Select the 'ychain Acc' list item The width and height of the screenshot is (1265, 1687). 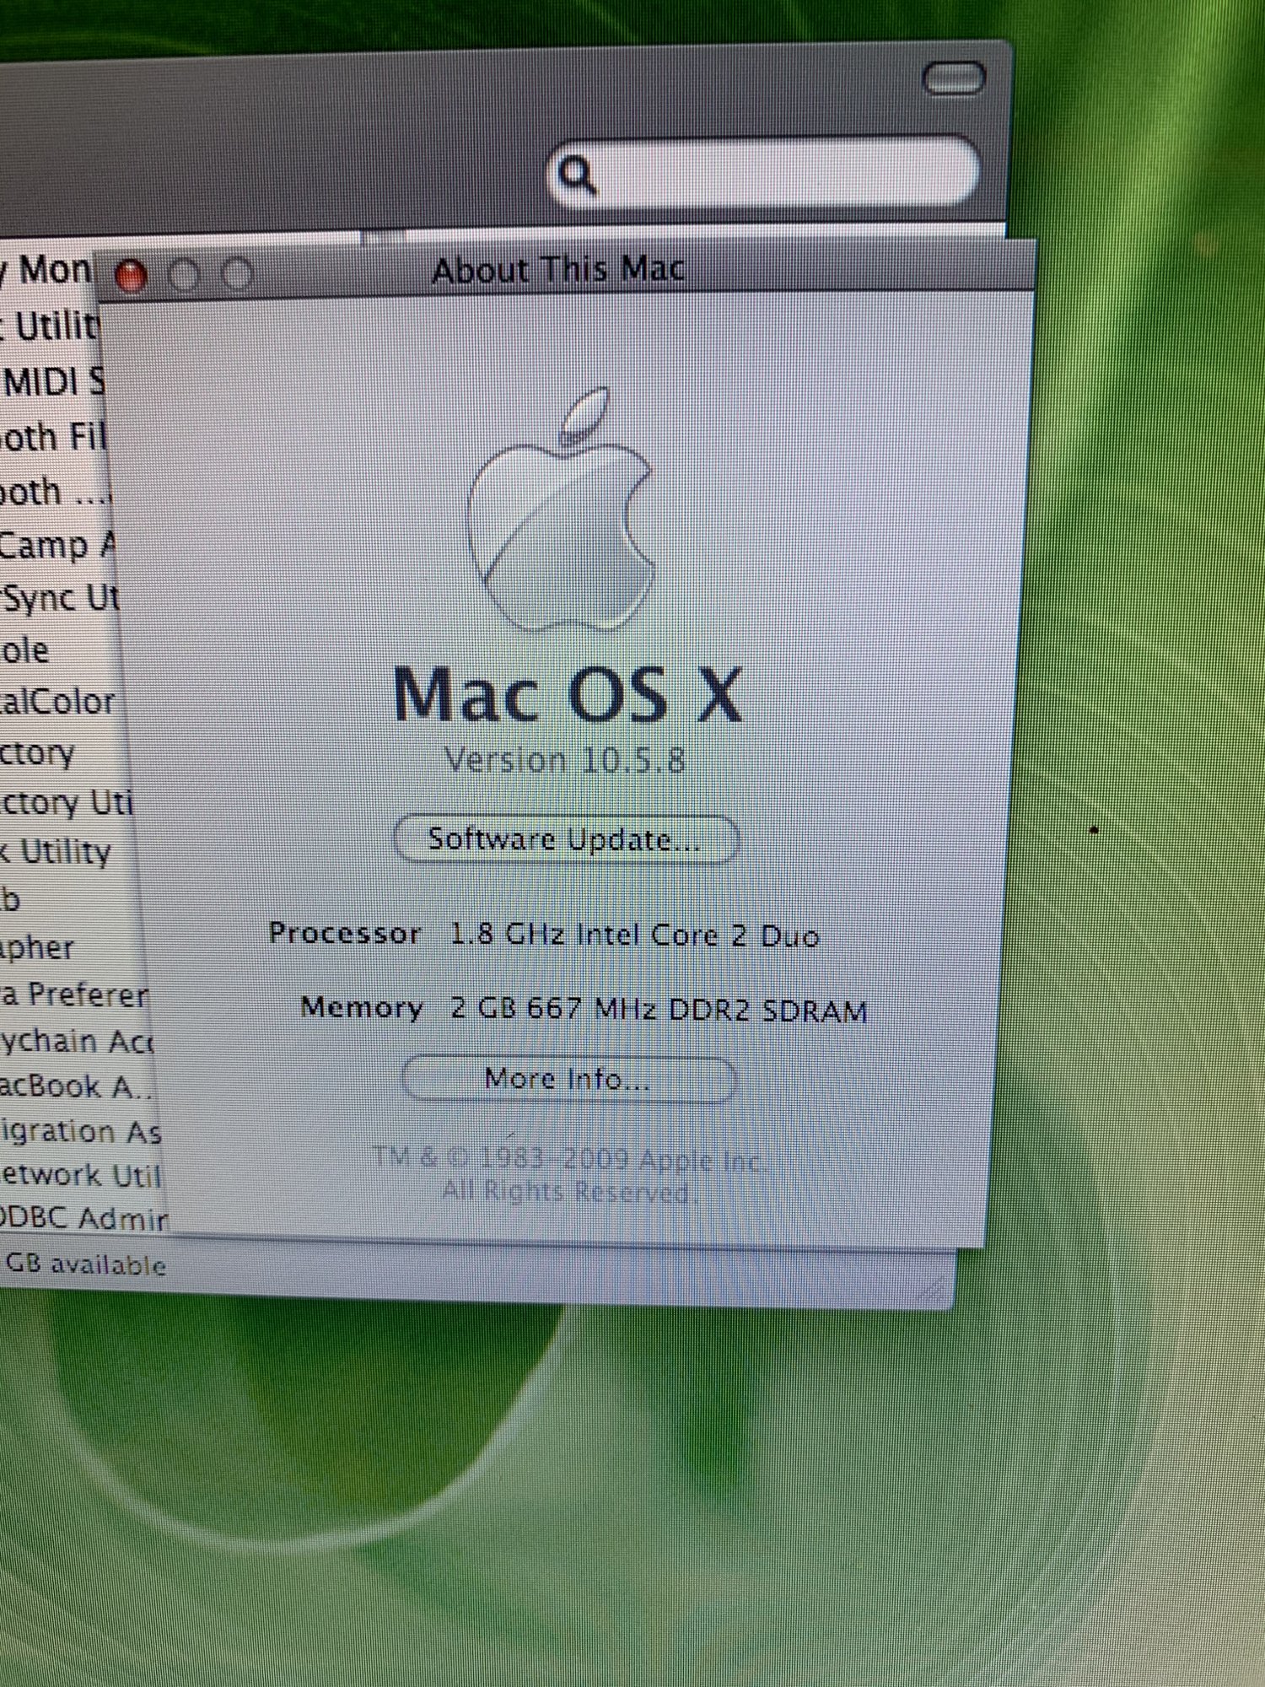(77, 1041)
